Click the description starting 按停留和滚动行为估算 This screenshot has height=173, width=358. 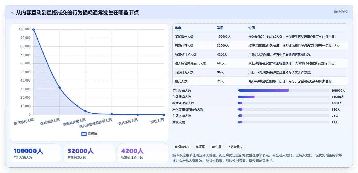click(x=294, y=46)
